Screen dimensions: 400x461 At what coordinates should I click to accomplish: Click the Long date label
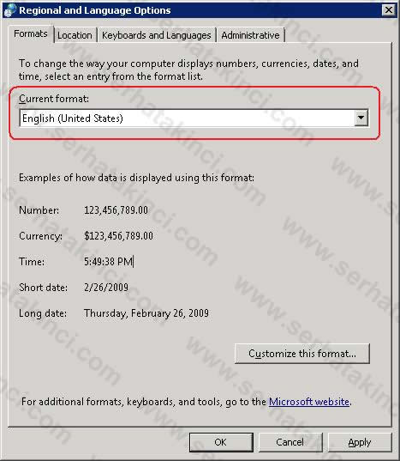coord(43,313)
